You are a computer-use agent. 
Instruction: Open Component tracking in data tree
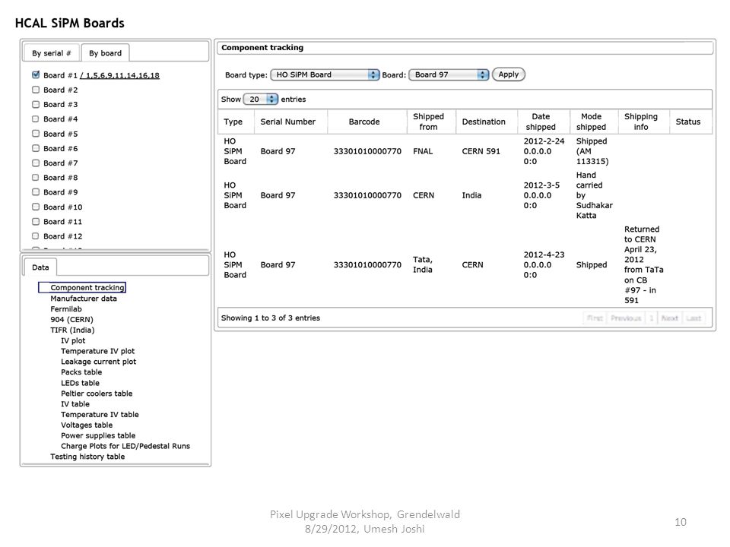click(x=87, y=287)
